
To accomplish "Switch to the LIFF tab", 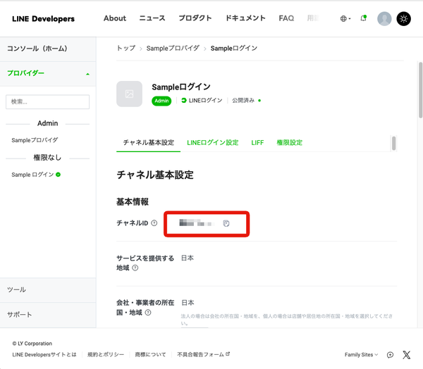I will 257,142.
